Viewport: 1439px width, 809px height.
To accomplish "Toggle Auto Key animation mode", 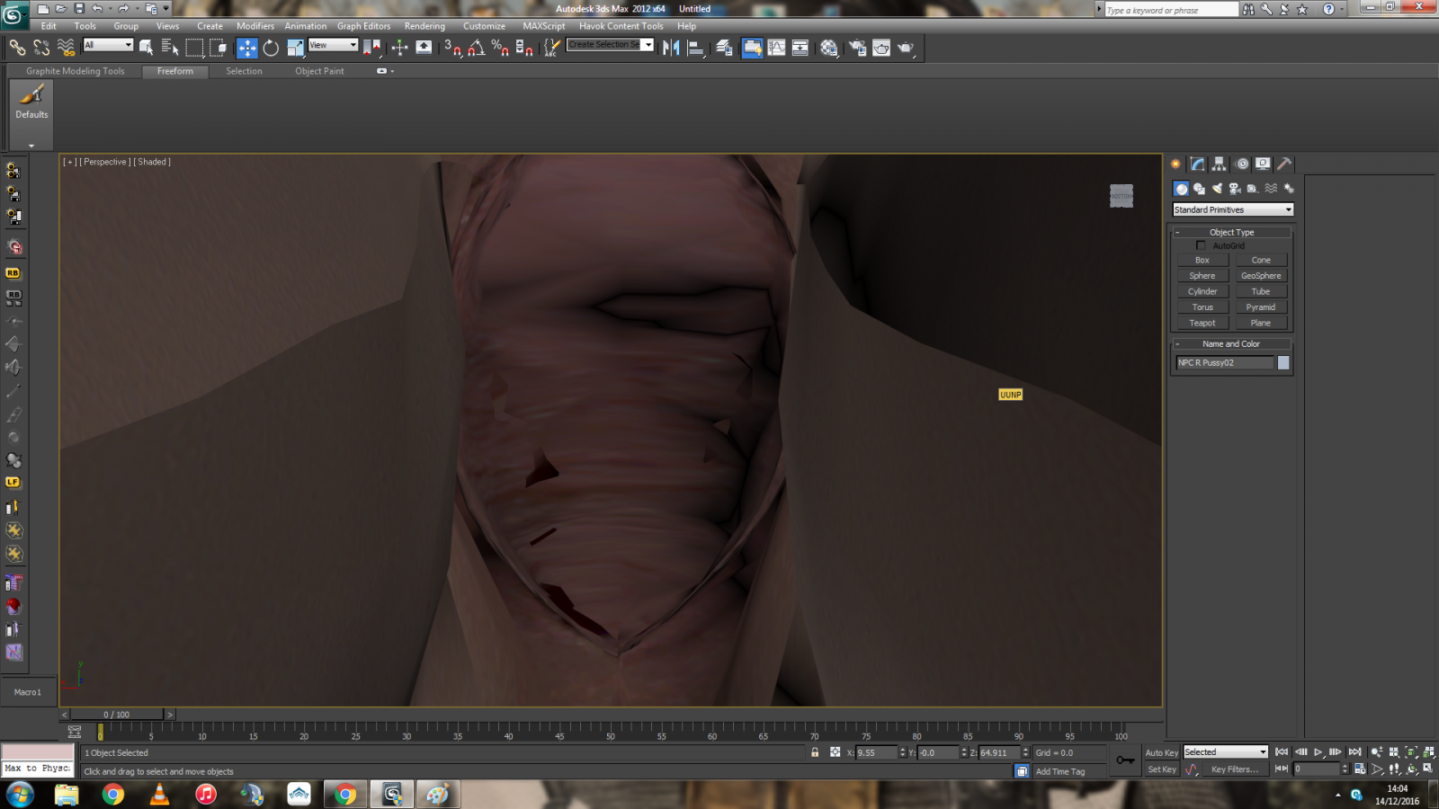I will (x=1161, y=752).
